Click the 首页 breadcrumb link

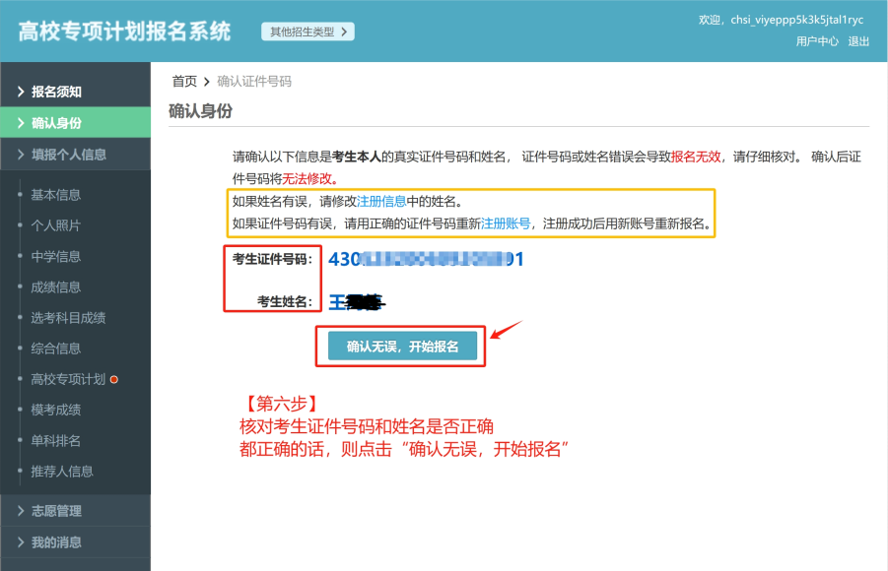tap(184, 81)
